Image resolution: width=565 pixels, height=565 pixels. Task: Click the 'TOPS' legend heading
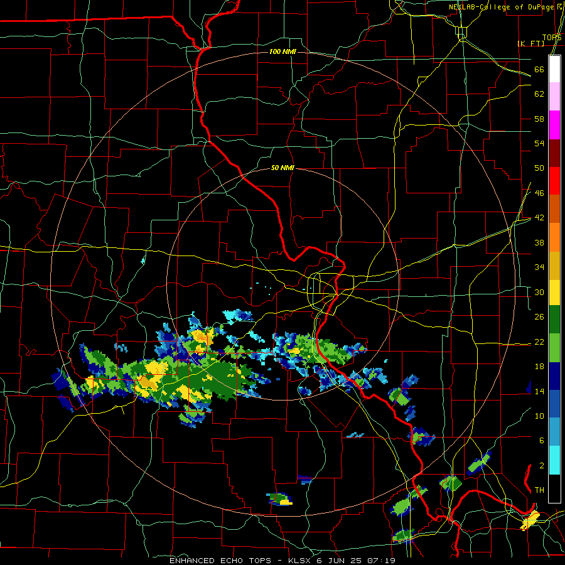pos(552,37)
